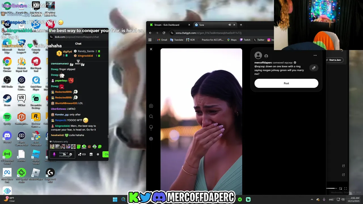This screenshot has width=363, height=204.
Task: Show hidden system tray icons
Action: coord(312,199)
